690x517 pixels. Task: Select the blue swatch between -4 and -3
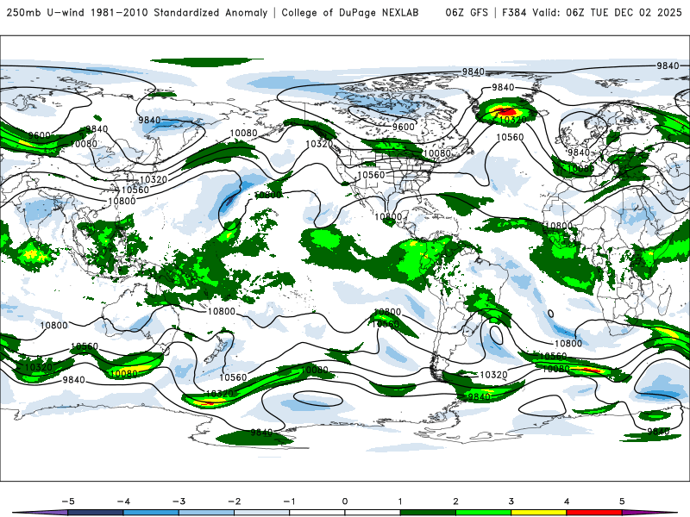tap(151, 513)
